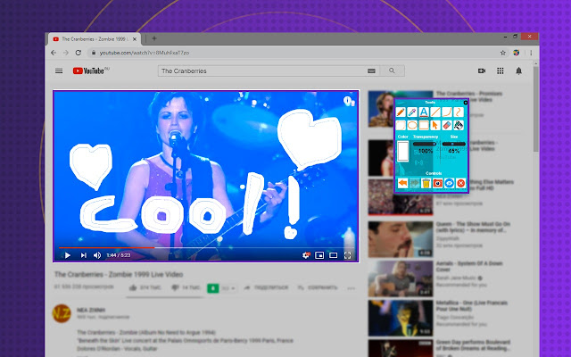Choose the paint bucket fill tool
Screen dimensions: 571x357
459,125
